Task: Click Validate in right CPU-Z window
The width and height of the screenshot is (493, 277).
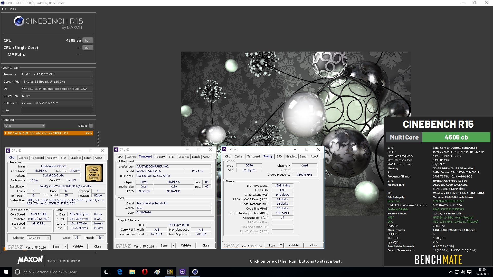Action: [x=294, y=245]
